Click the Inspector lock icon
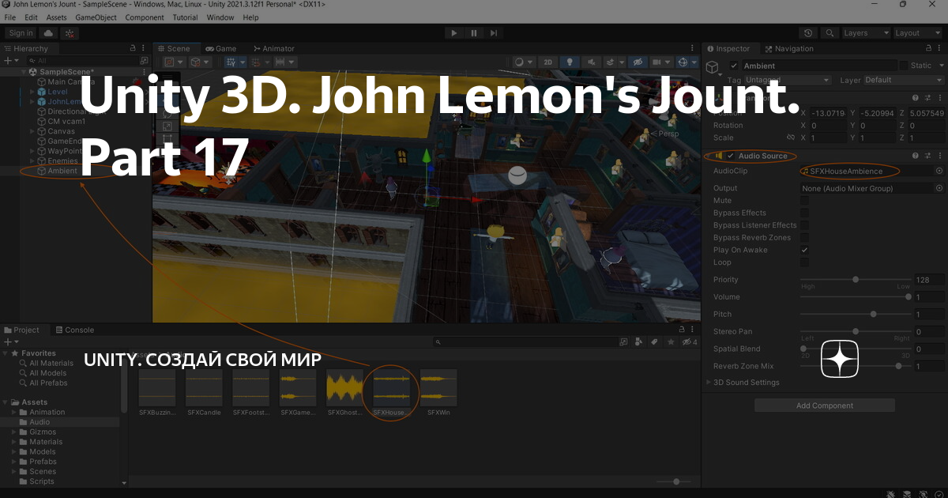 pyautogui.click(x=927, y=47)
